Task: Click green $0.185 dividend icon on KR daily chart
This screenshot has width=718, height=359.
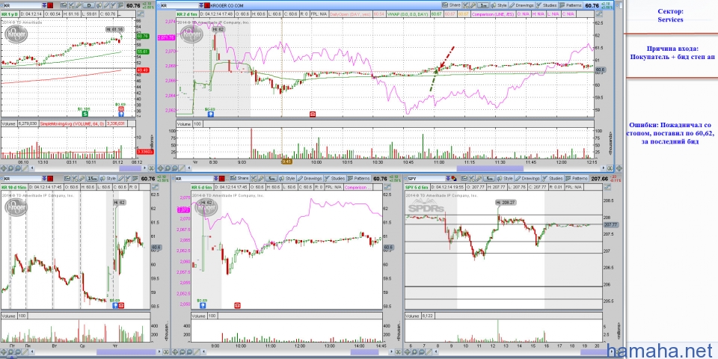Action: 85,114
